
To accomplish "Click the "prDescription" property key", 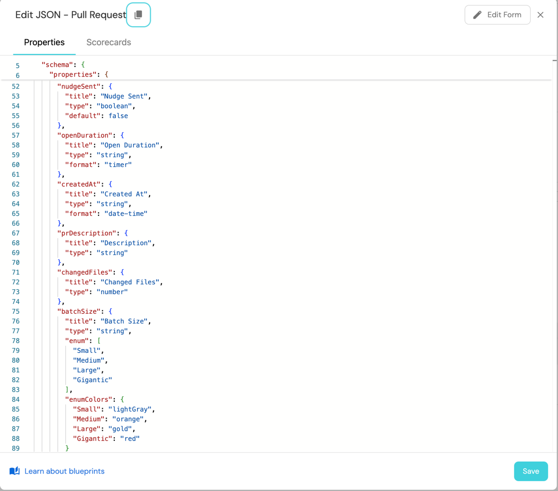I will [87, 233].
